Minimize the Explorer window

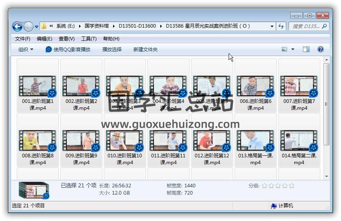pyautogui.click(x=296, y=16)
